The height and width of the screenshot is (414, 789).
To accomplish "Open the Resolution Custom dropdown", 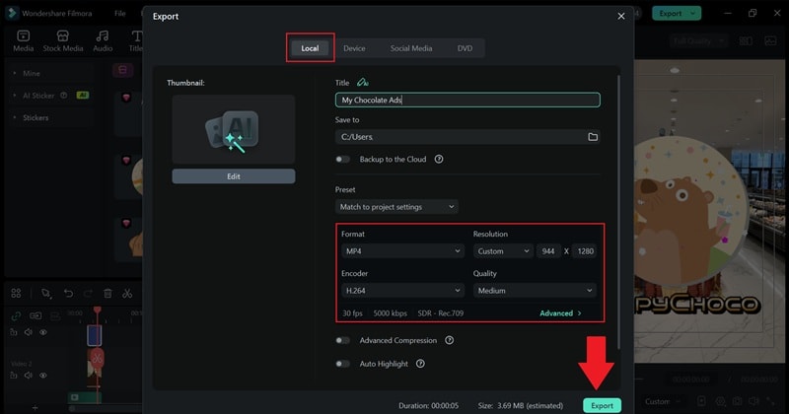I will coord(503,250).
